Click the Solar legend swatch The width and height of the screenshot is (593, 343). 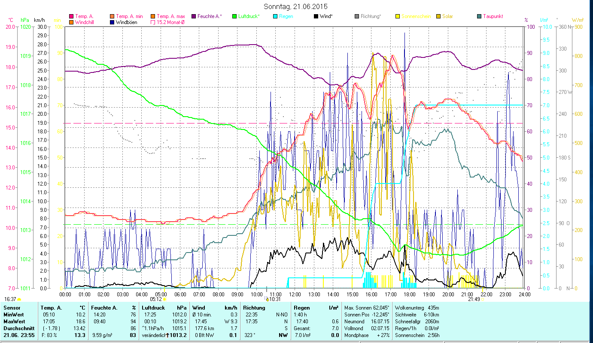(438, 16)
